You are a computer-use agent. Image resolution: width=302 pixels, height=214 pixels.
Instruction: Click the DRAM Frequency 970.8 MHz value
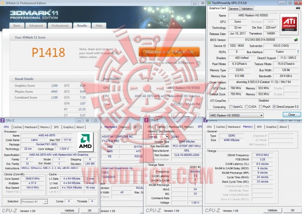click(262, 155)
